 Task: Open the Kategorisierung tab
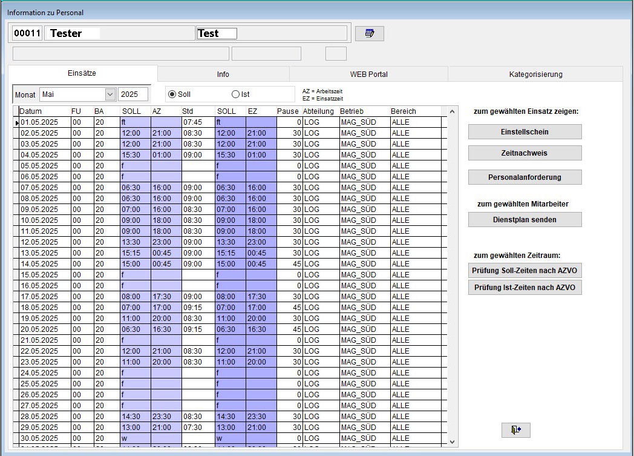[535, 74]
